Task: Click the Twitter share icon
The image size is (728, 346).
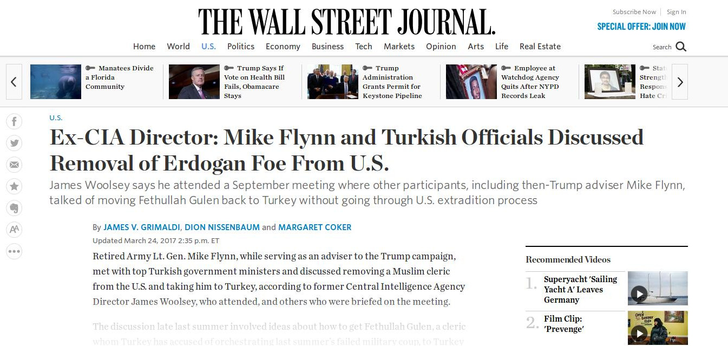Action: [14, 143]
